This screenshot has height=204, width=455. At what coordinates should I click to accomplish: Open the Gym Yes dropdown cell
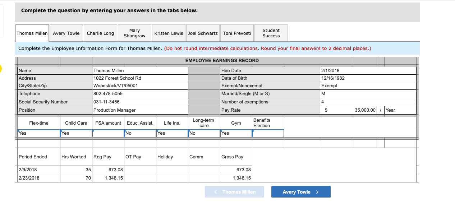[x=236, y=133]
